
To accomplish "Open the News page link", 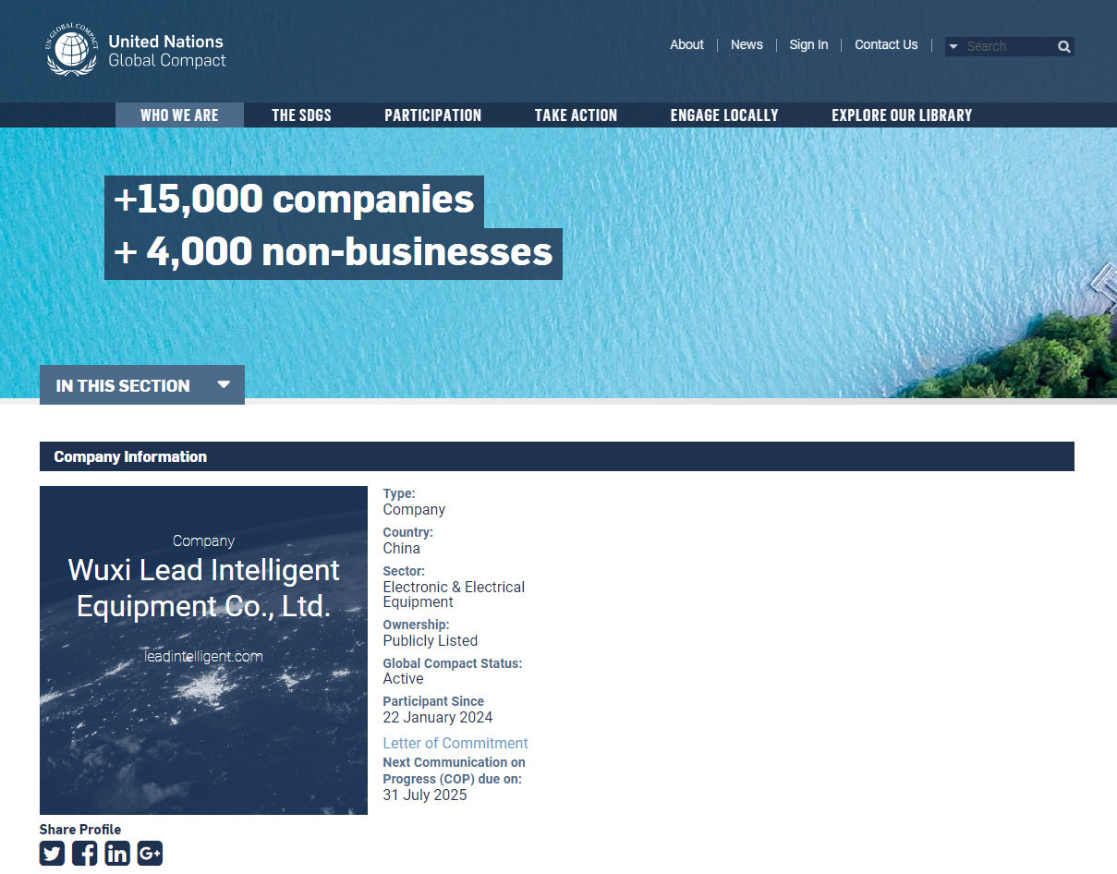I will [x=747, y=44].
